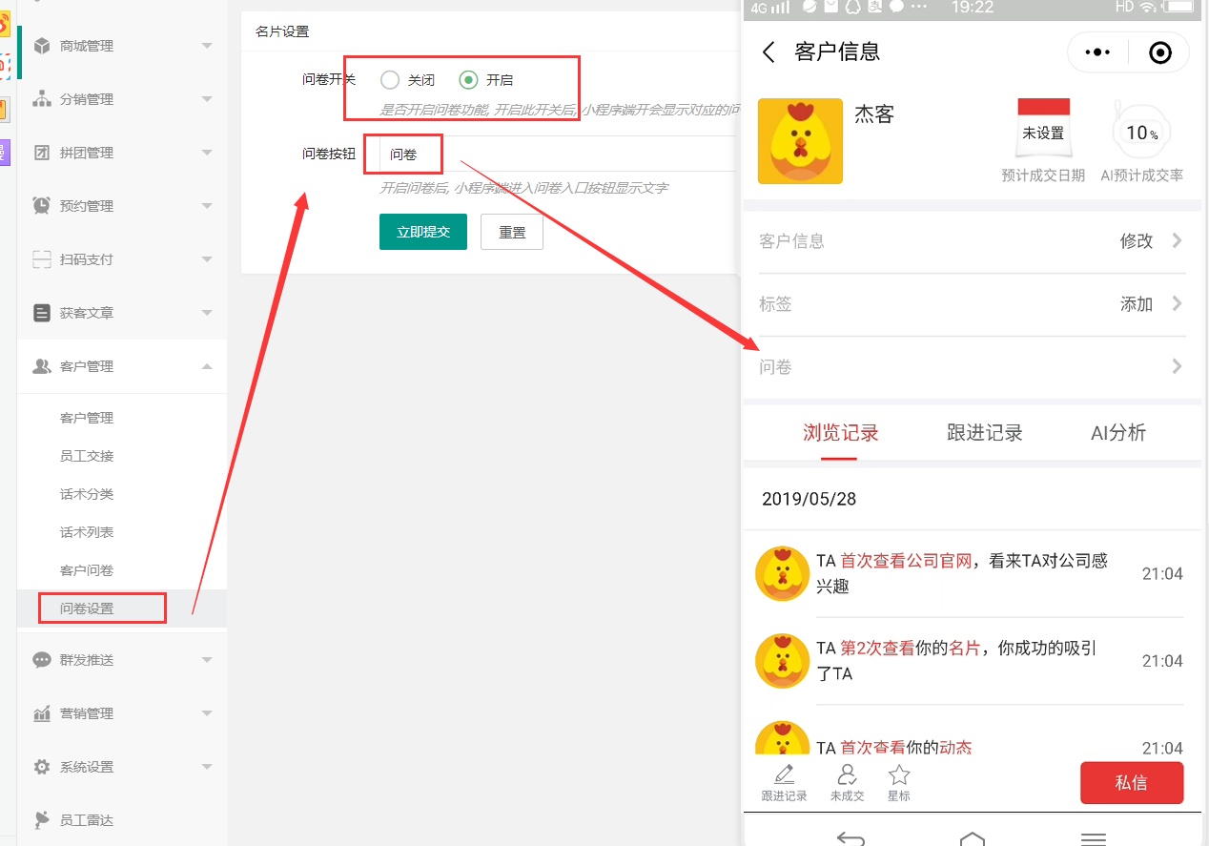Screen dimensions: 1209x846
Task: Open 客户问卷 in the sidebar submenu
Action: point(87,570)
